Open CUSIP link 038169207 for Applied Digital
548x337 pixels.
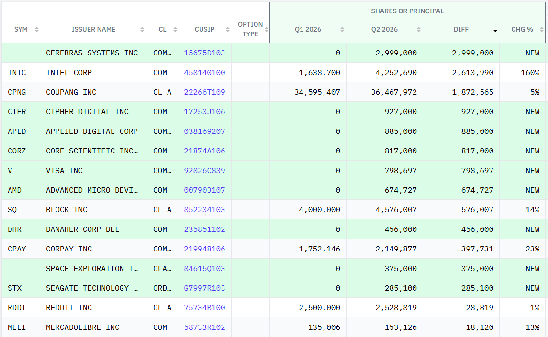coord(204,131)
